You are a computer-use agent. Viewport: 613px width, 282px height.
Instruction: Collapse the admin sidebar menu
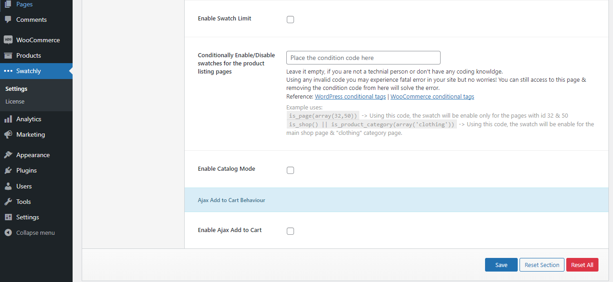35,233
